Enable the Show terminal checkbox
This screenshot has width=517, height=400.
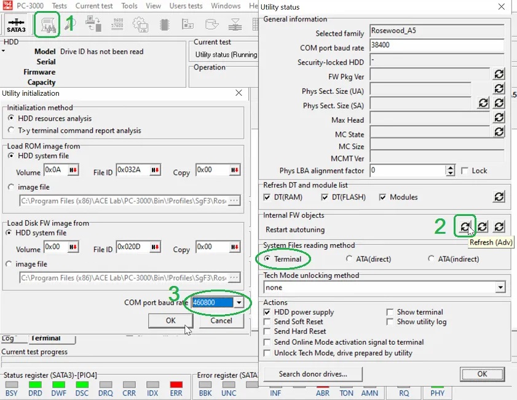click(x=390, y=312)
